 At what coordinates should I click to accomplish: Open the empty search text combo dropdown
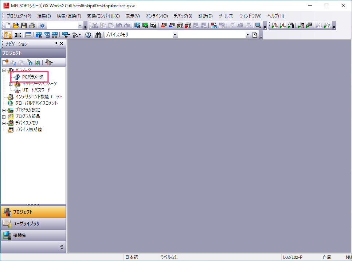247,35
